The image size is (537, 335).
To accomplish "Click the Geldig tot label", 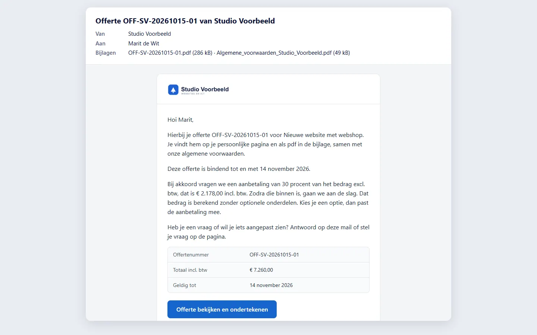I will click(185, 285).
